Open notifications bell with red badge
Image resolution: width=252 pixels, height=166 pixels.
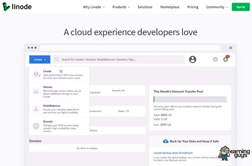tap(226, 59)
